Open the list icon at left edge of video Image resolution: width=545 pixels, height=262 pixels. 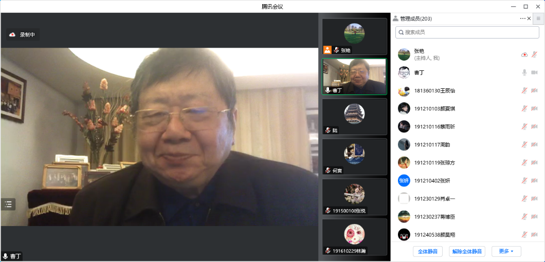(x=8, y=204)
